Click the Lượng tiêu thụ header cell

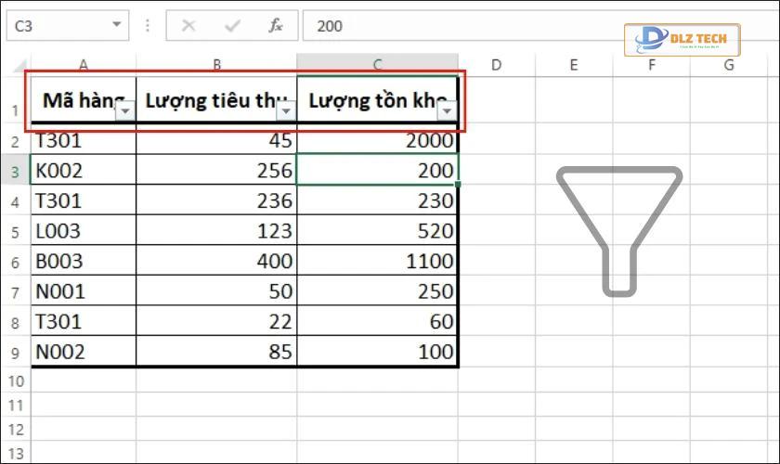point(216,99)
